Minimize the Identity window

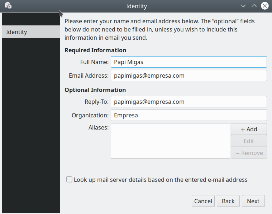243,6
